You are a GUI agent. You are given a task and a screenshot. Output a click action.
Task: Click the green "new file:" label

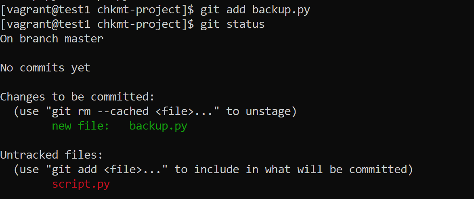point(81,126)
